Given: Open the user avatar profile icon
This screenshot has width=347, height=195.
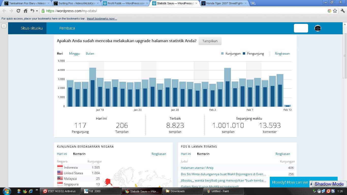Looking at the screenshot, I should coord(318,28).
